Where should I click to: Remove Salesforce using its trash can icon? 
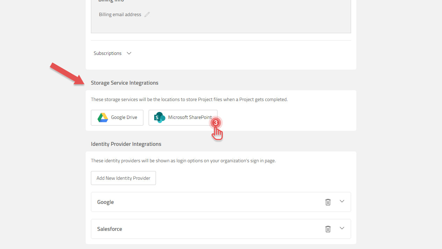point(328,229)
